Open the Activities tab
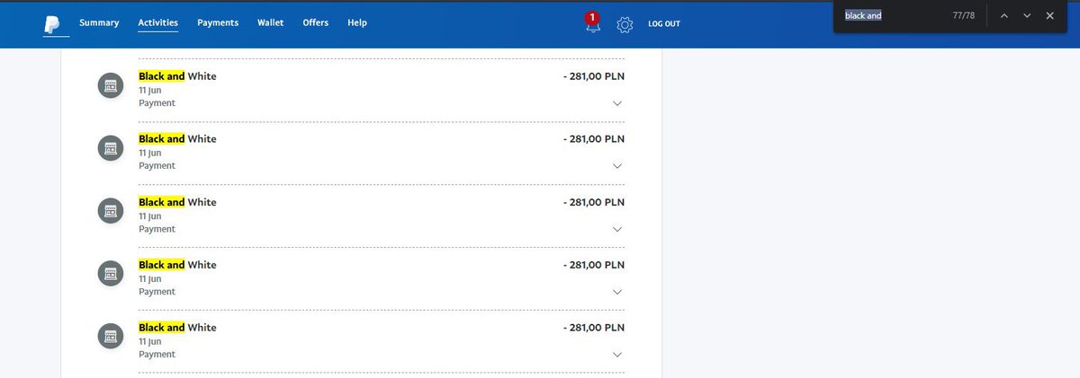The height and width of the screenshot is (378, 1080). [x=158, y=23]
